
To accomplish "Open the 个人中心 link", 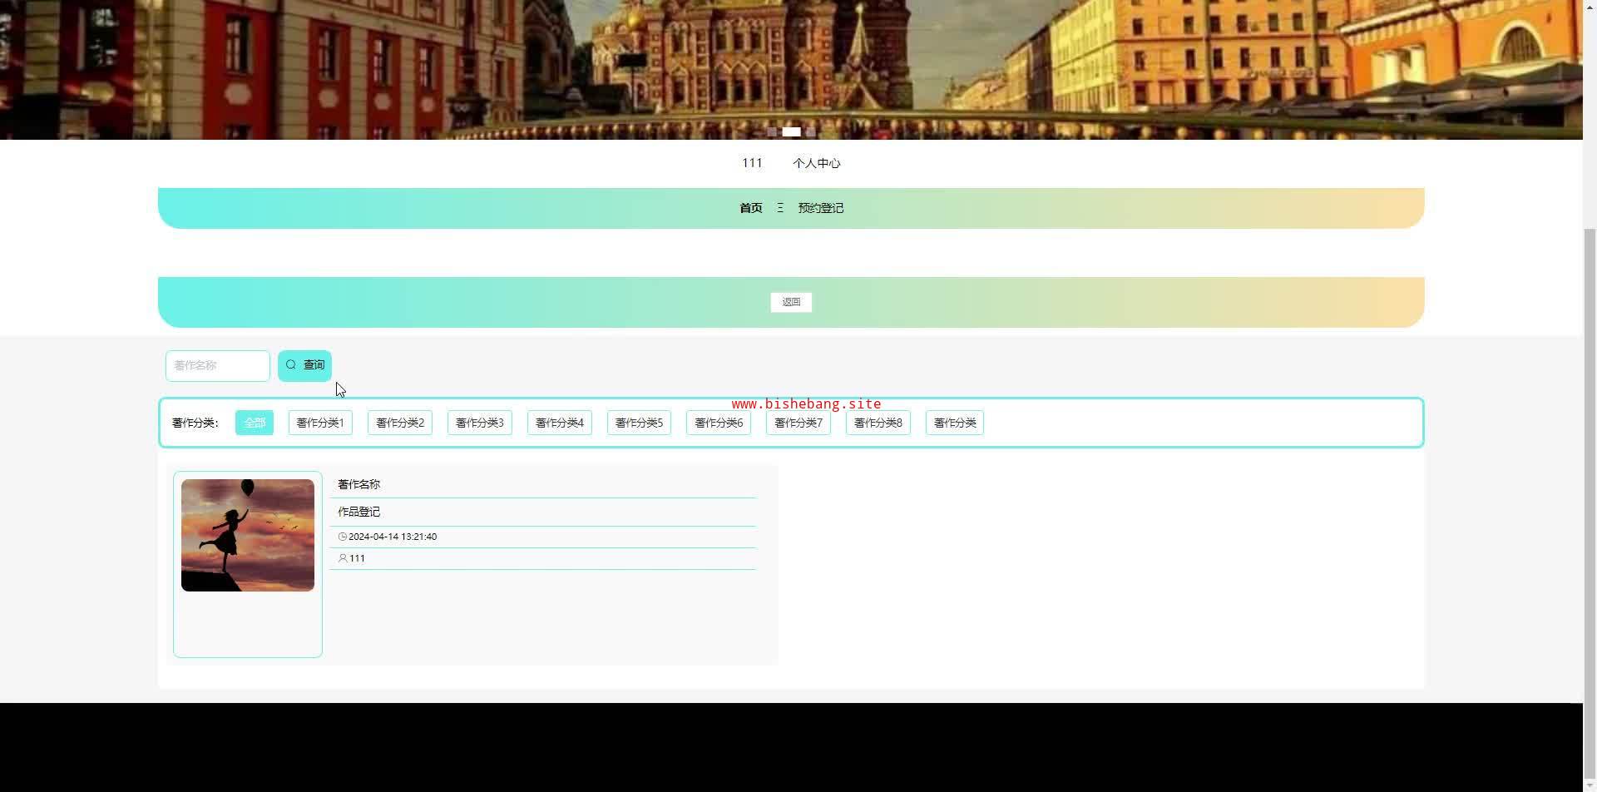I will (x=817, y=163).
